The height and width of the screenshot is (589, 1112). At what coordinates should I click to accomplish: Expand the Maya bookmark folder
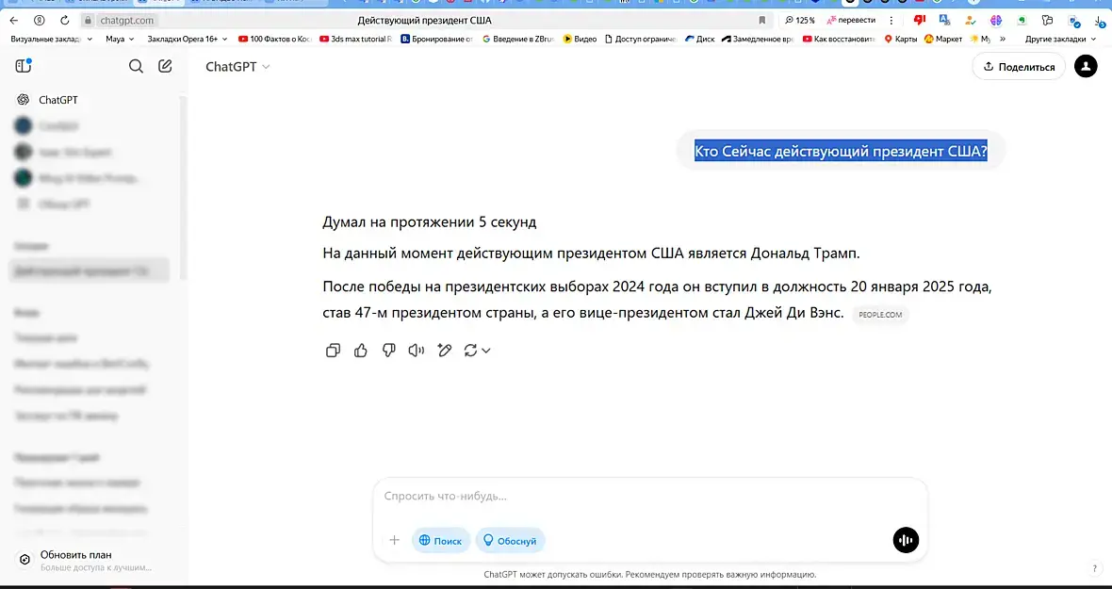coord(120,39)
